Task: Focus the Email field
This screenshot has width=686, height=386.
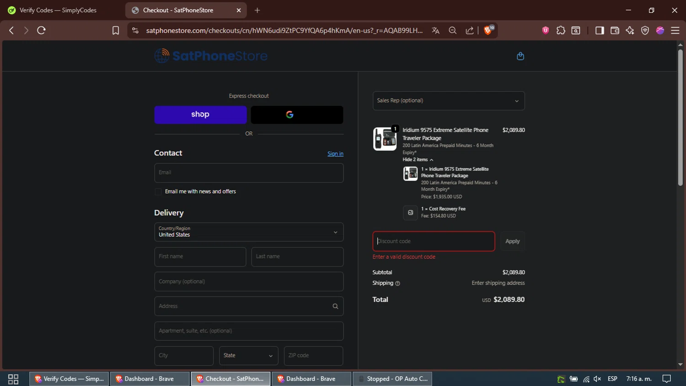Action: [249, 173]
